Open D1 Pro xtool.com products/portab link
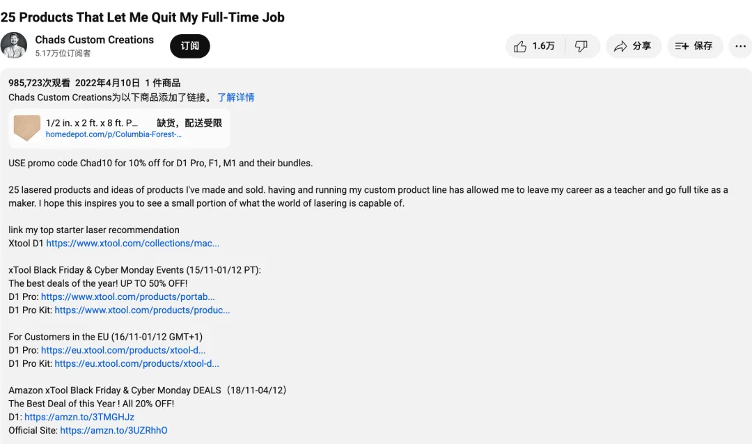This screenshot has height=444, width=752. [128, 296]
